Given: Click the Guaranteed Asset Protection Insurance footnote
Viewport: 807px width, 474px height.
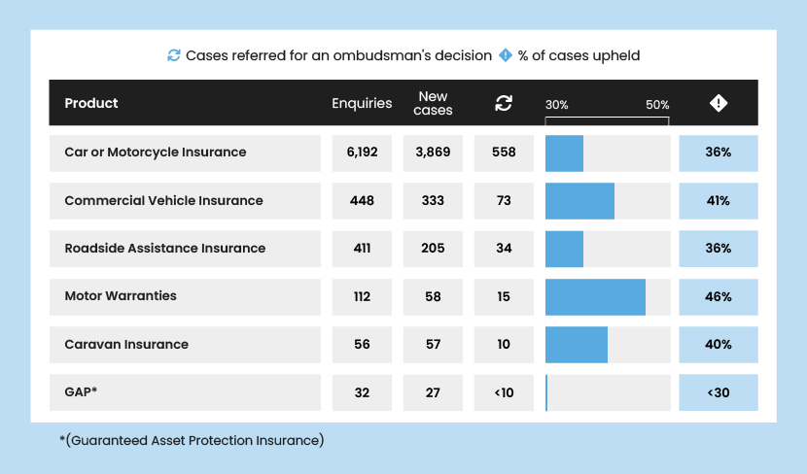Looking at the screenshot, I should point(192,441).
